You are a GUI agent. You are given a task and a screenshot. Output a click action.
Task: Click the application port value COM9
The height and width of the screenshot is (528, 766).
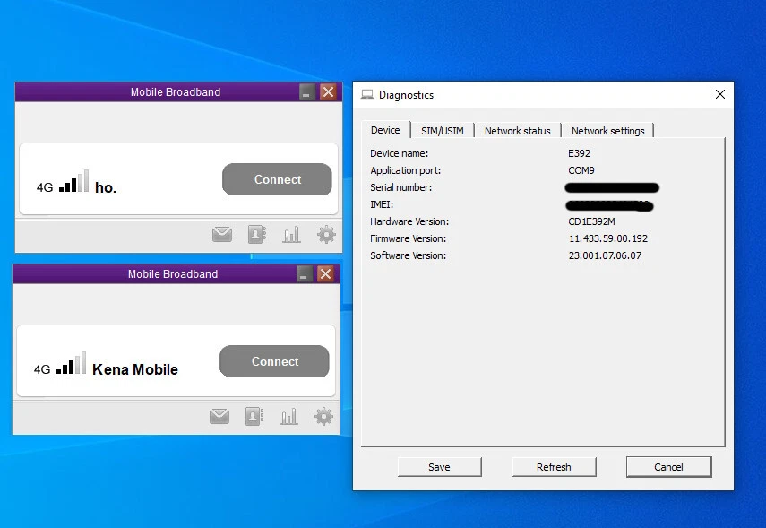(581, 170)
